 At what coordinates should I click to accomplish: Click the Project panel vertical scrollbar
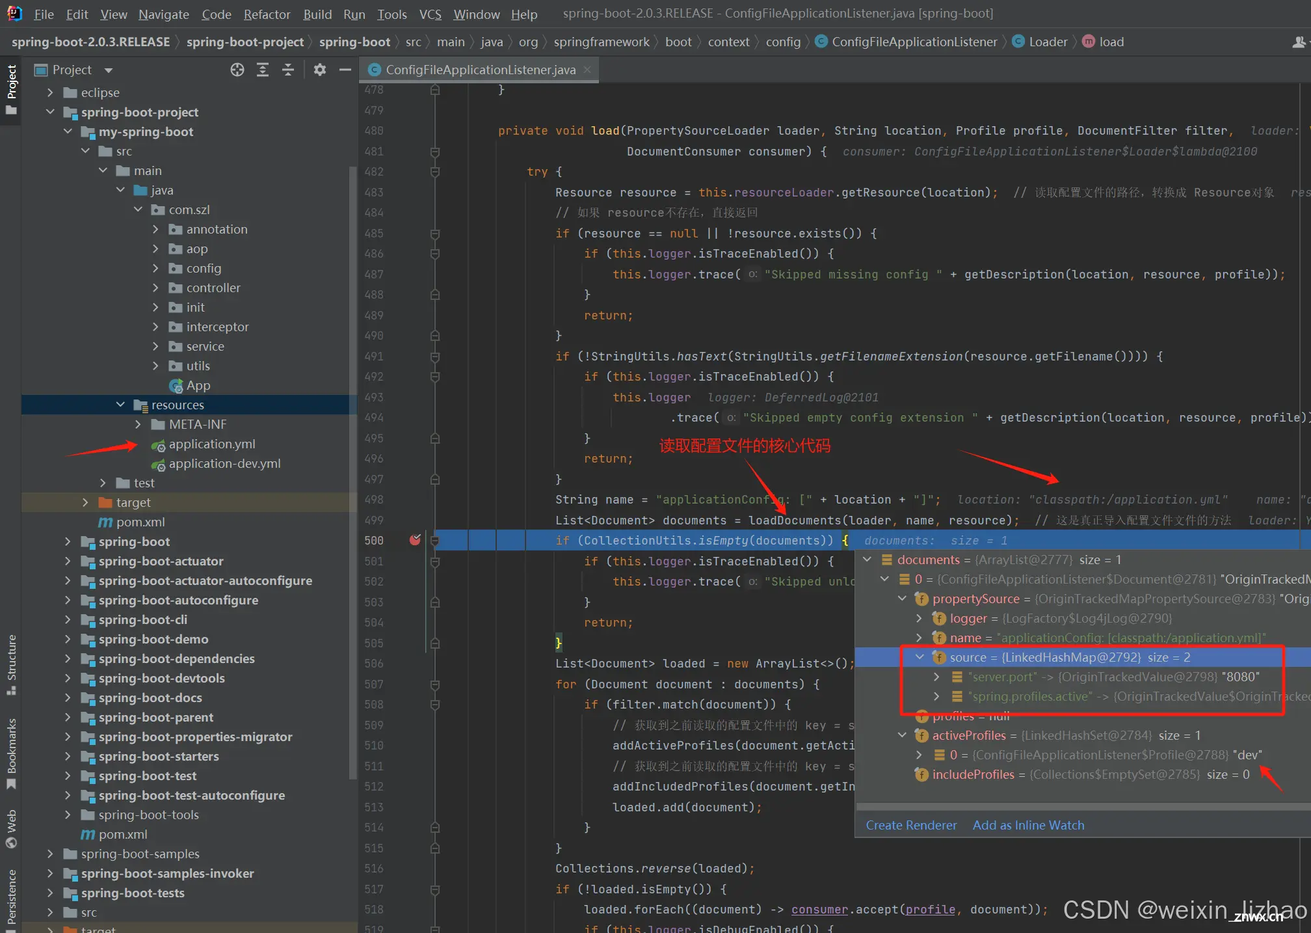[353, 472]
